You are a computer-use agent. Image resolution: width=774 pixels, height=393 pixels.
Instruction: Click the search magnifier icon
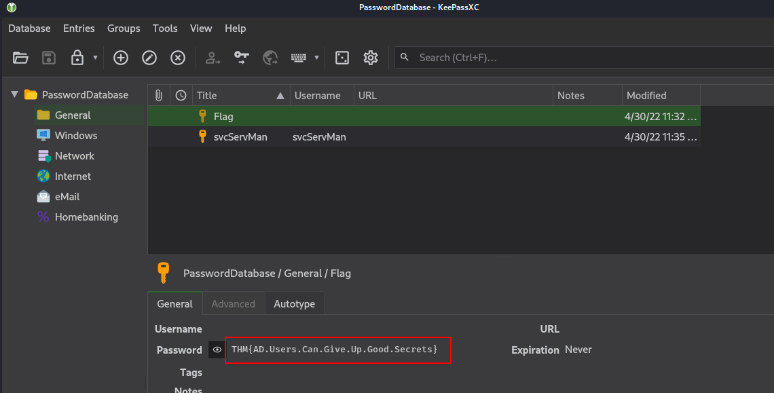(405, 57)
